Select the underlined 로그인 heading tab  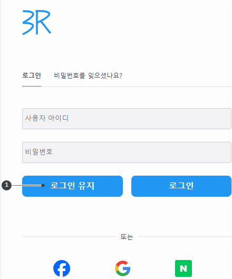pos(32,75)
